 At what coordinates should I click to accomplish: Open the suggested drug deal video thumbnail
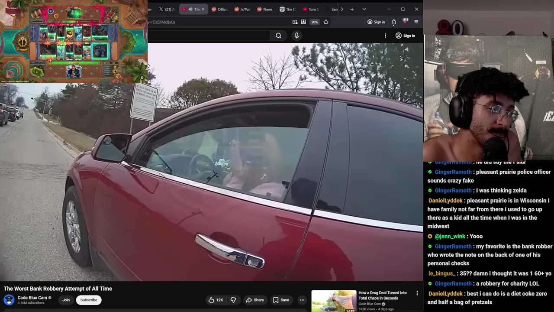334,301
